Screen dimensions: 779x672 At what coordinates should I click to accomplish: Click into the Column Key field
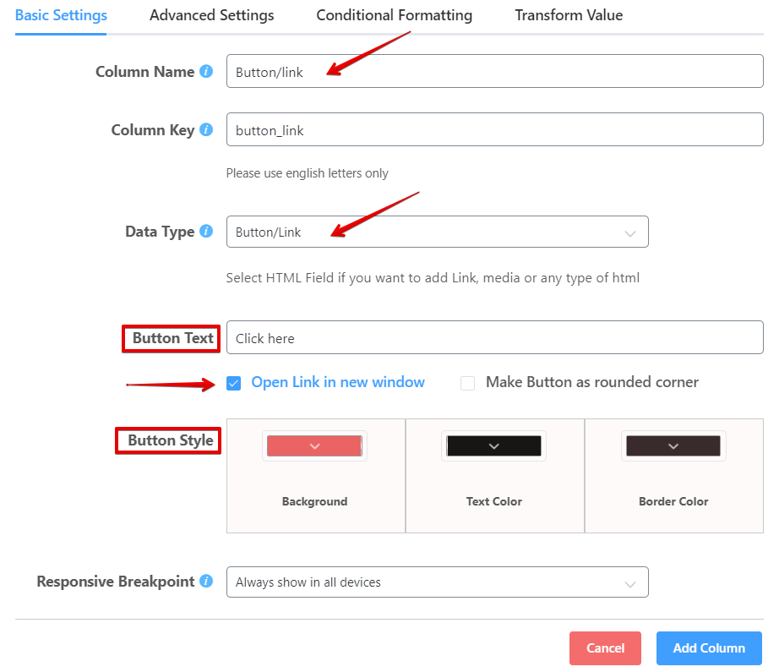coord(495,129)
